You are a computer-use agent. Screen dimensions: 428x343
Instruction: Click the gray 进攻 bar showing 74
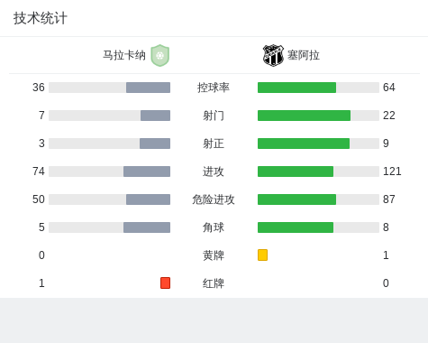click(x=147, y=171)
